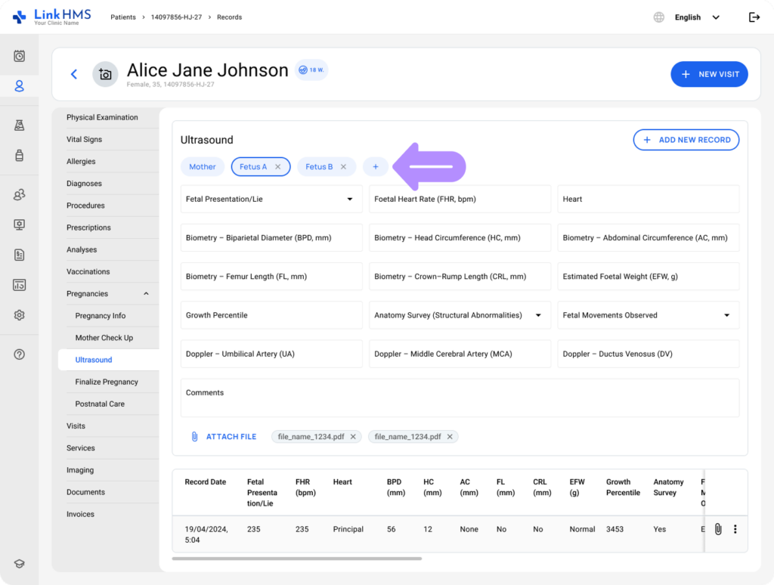Close the Fetus A tab
Screen dimensions: 774x585
(x=278, y=167)
